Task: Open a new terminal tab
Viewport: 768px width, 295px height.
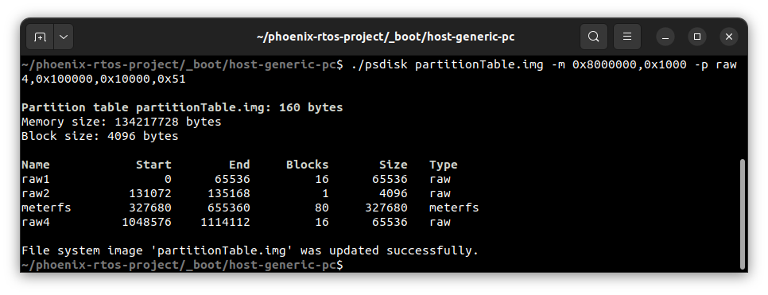Action: (40, 37)
